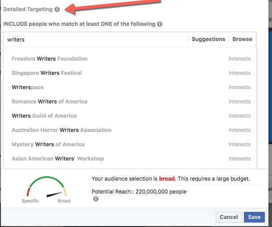The height and width of the screenshot is (227, 272).
Task: Click the Cancel button
Action: tap(229, 217)
